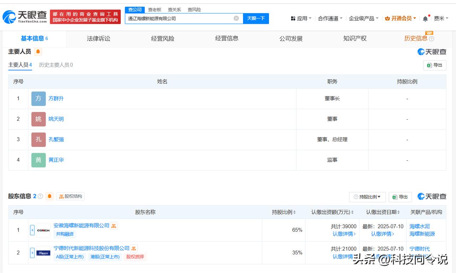Click the 天眼一下 search button
The height and width of the screenshot is (273, 456).
click(x=256, y=18)
